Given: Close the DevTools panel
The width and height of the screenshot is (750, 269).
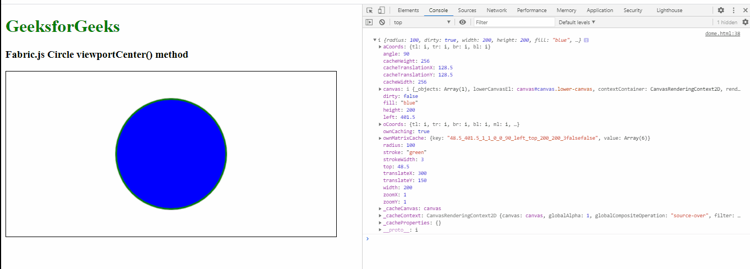Looking at the screenshot, I should [x=744, y=10].
